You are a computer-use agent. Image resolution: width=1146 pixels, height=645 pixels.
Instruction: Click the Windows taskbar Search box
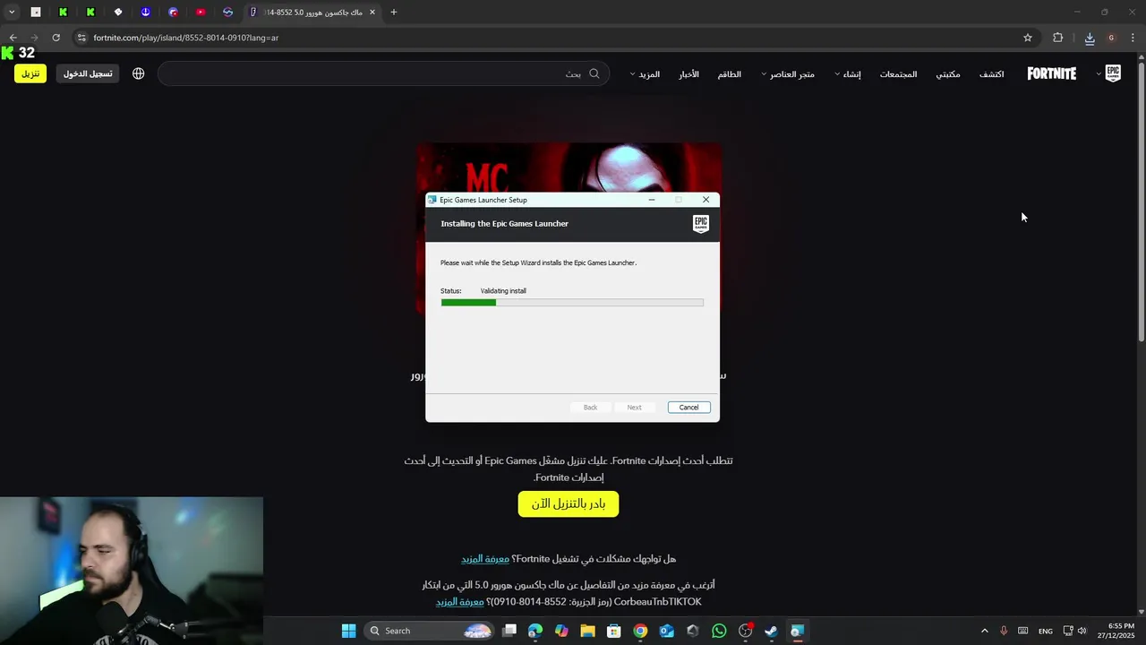coord(430,631)
